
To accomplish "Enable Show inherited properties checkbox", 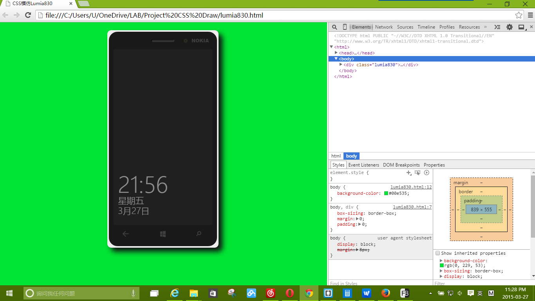I will (x=438, y=253).
